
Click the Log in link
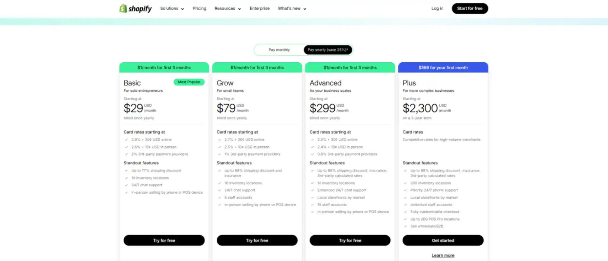click(437, 8)
